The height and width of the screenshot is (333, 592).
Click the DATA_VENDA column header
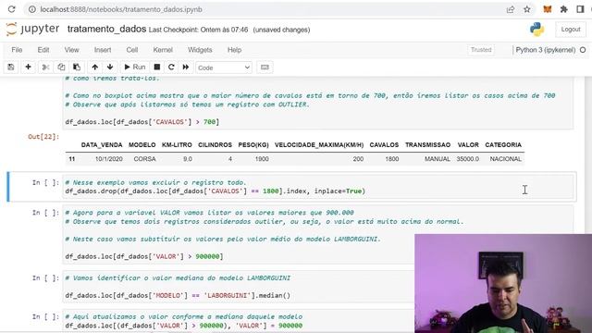click(102, 145)
